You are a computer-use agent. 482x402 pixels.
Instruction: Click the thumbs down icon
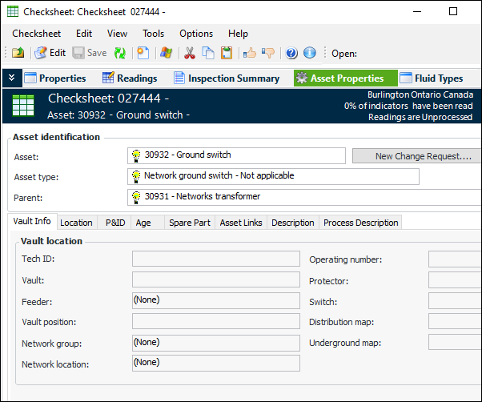[x=267, y=53]
